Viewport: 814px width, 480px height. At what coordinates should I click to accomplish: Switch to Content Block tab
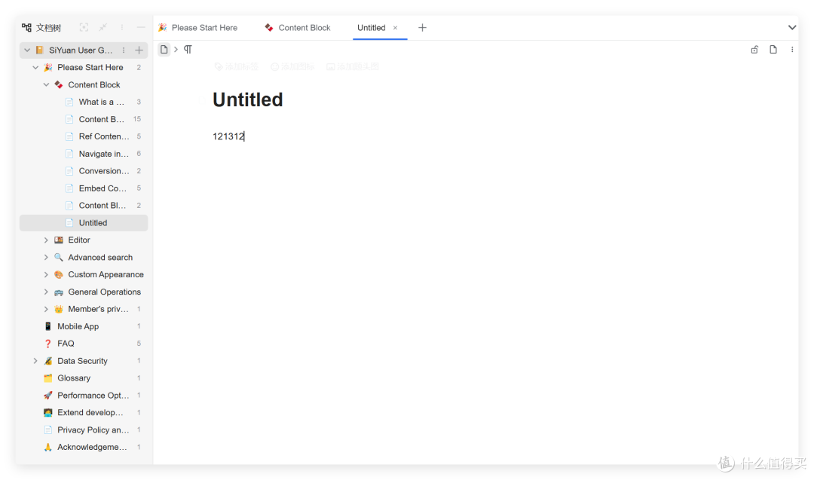coord(298,27)
